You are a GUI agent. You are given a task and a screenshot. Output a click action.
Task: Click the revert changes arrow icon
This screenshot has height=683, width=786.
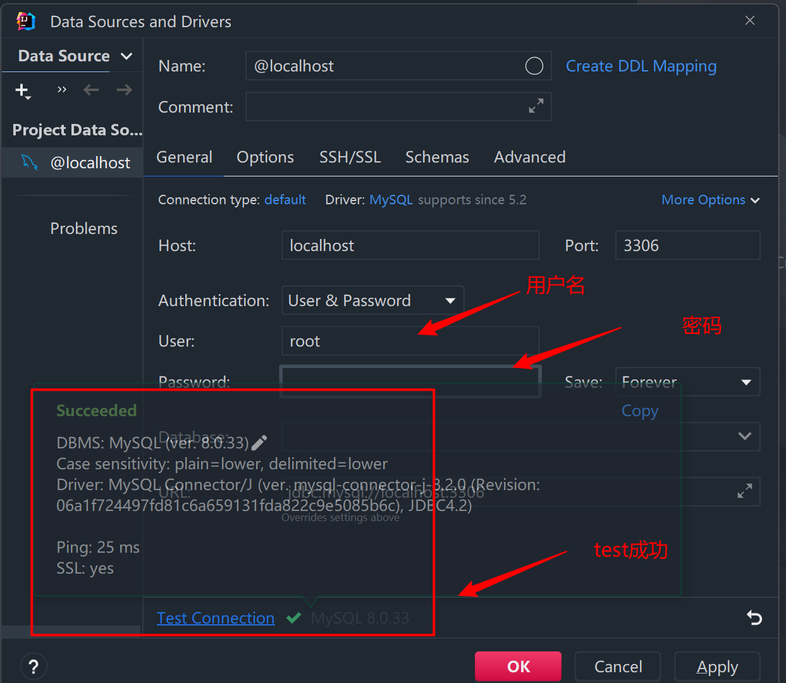[754, 617]
